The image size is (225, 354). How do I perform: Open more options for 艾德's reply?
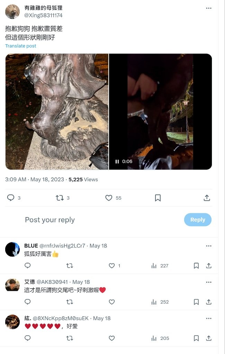pos(208,282)
